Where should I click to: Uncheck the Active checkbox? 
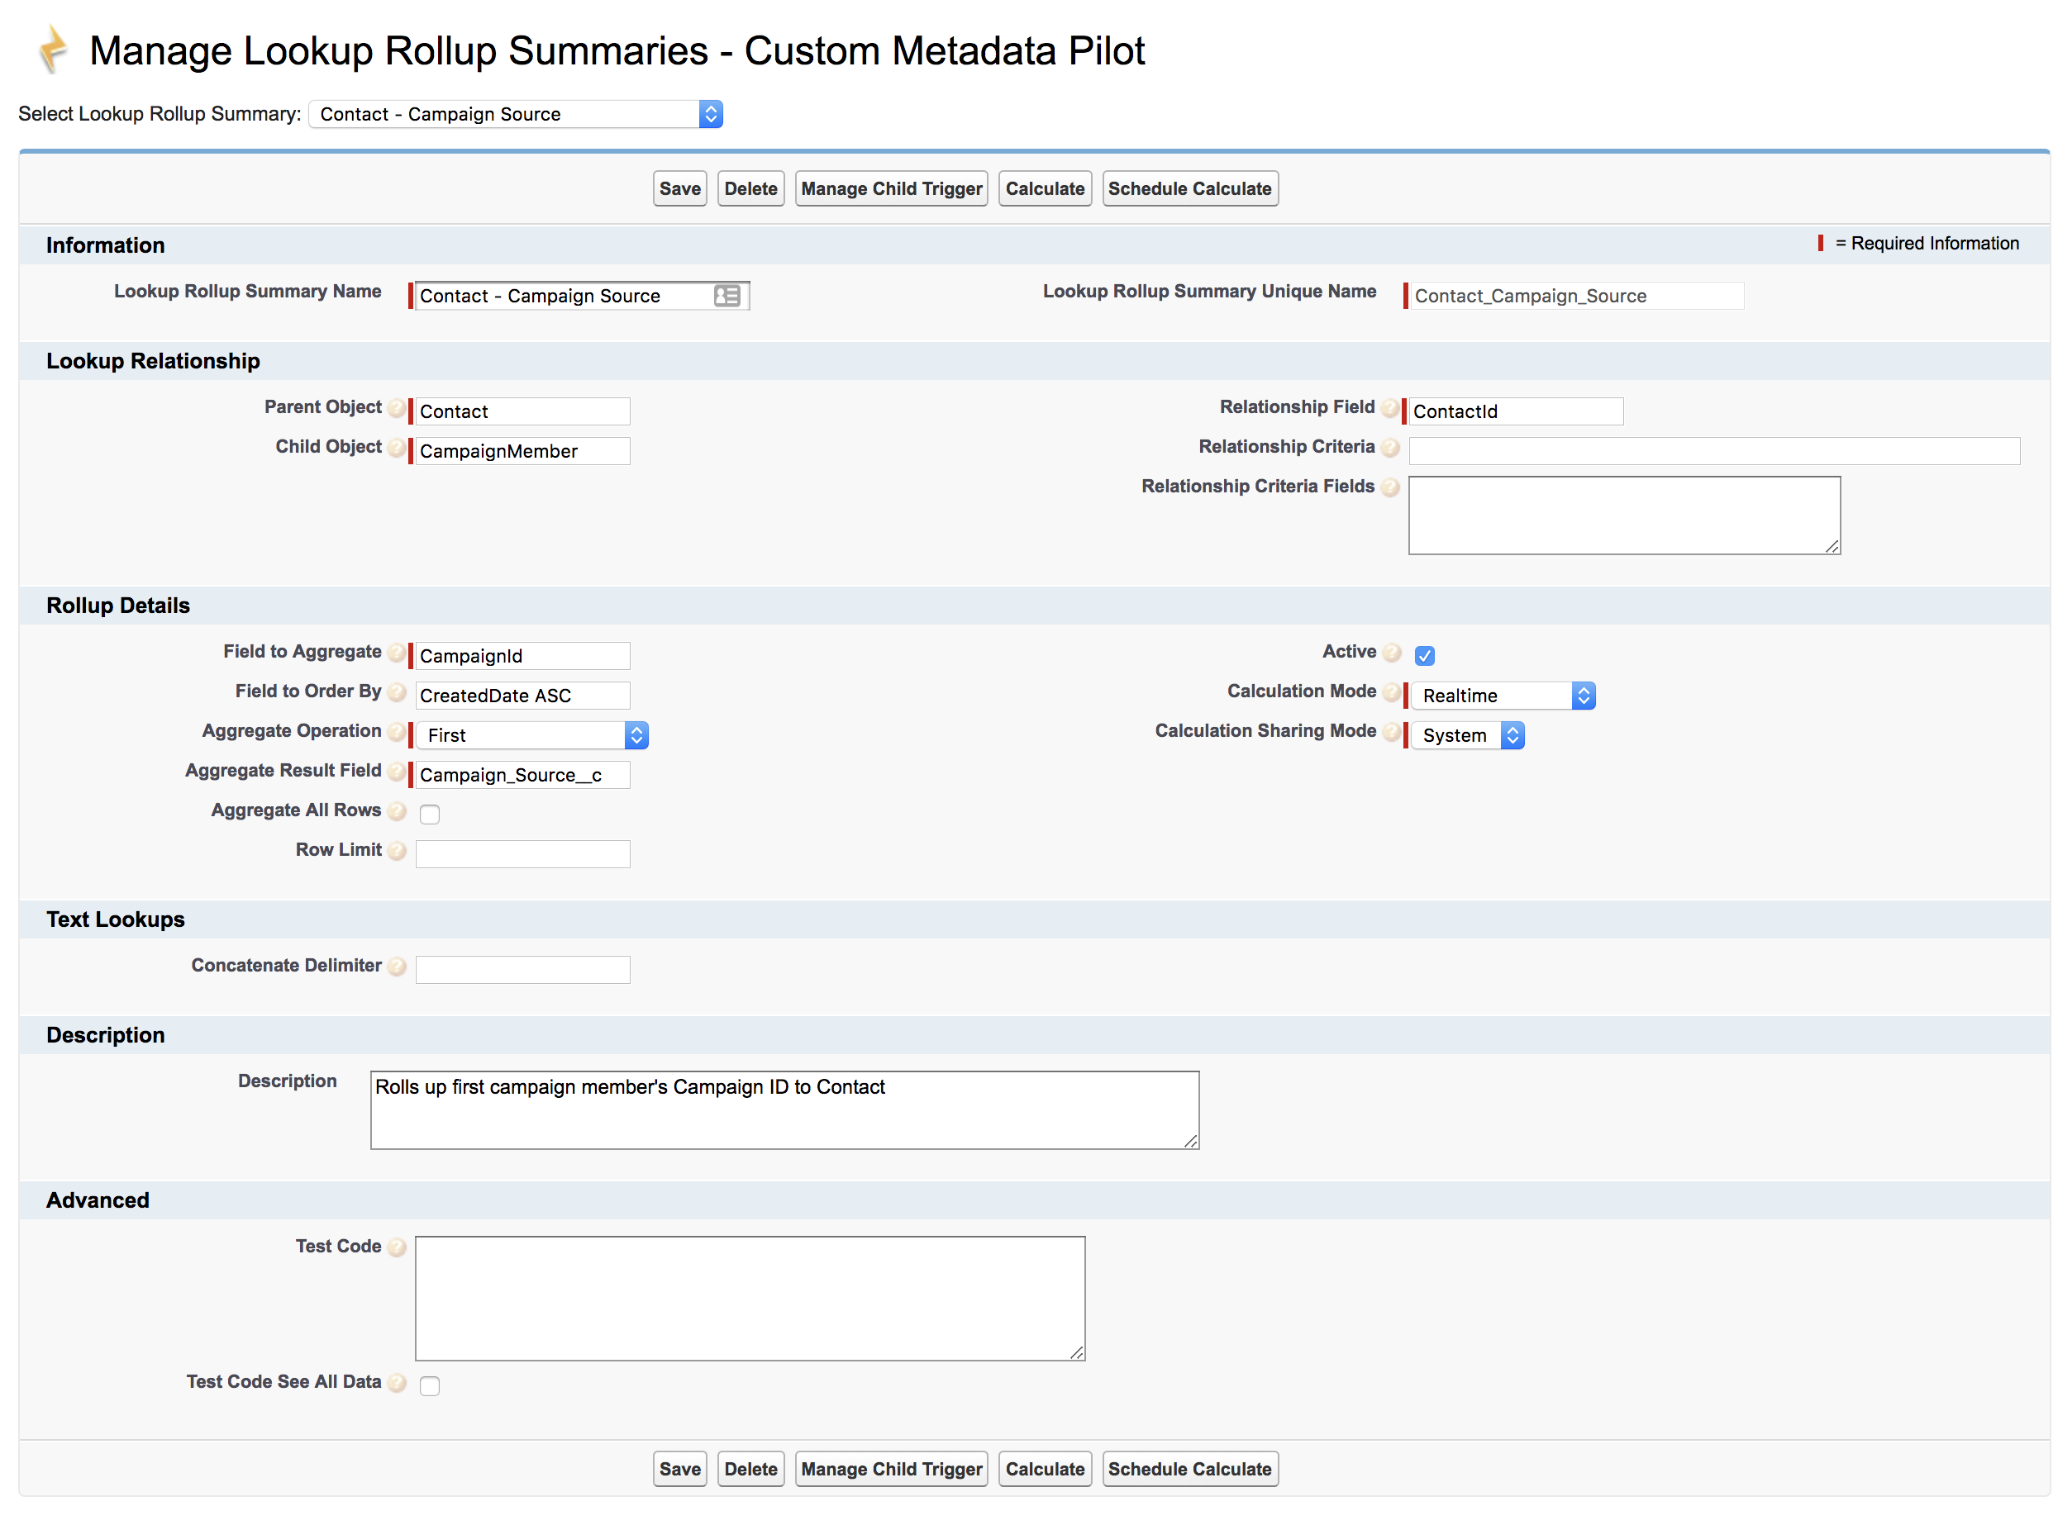coord(1424,655)
